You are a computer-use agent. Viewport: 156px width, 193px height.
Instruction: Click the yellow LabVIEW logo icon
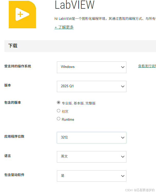pyautogui.click(x=22, y=14)
